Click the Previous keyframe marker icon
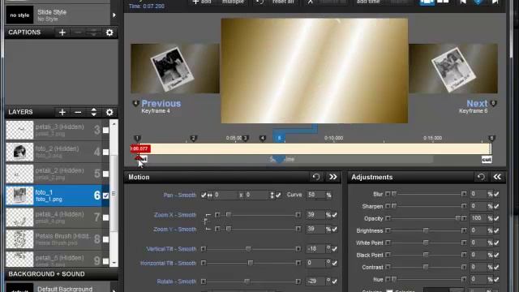The width and height of the screenshot is (519, 292). (135, 104)
